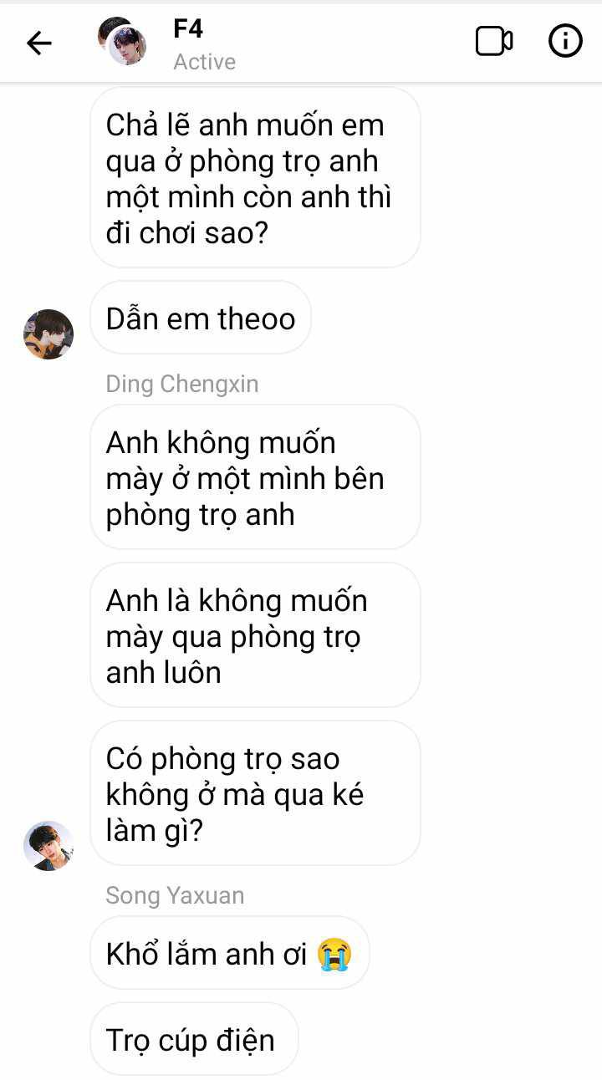Tap the F4 group name header
This screenshot has height=1080, width=602.
[188, 28]
